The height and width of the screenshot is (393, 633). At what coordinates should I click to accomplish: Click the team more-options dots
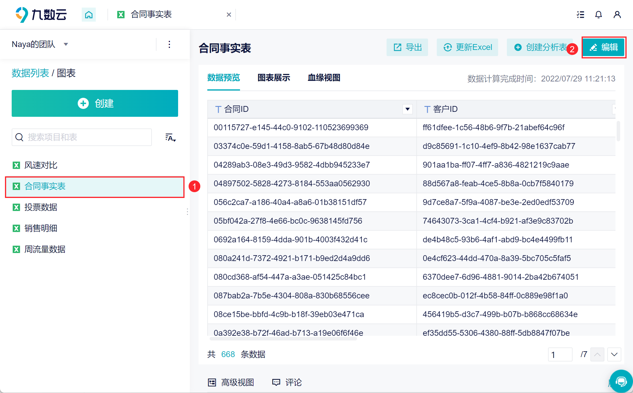tap(169, 44)
